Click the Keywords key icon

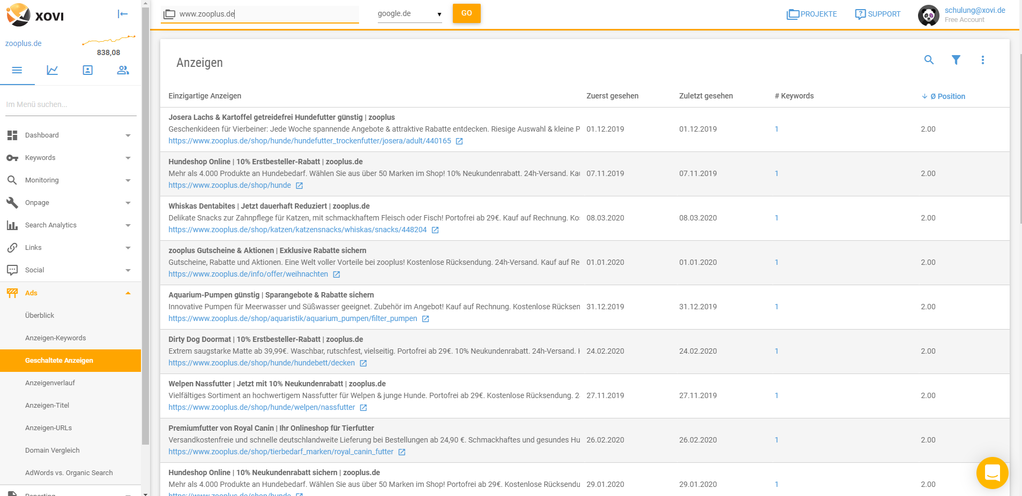click(12, 158)
